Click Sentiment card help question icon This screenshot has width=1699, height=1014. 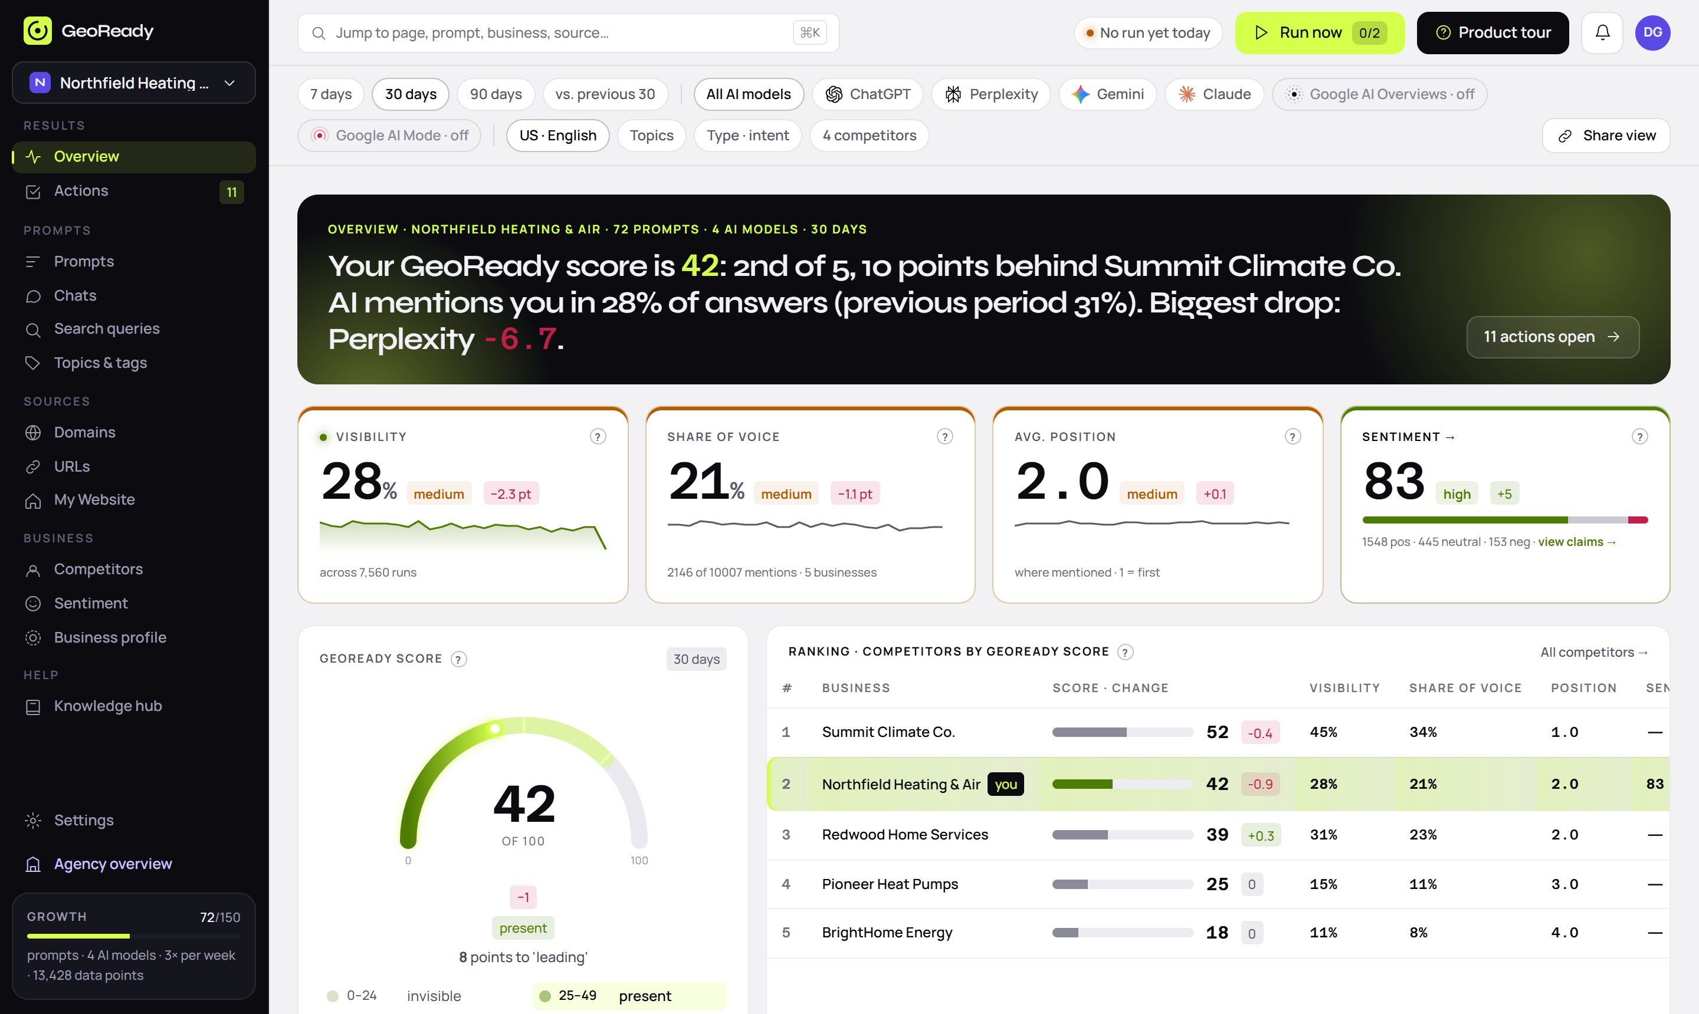pos(1639,437)
